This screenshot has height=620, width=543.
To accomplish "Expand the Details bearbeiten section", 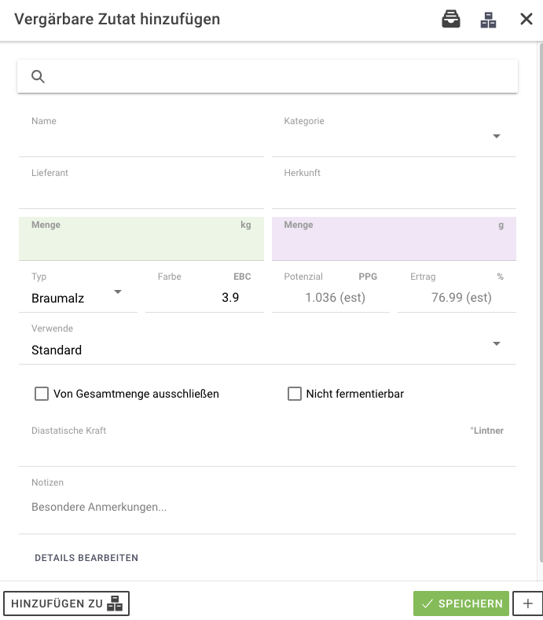I will point(86,558).
